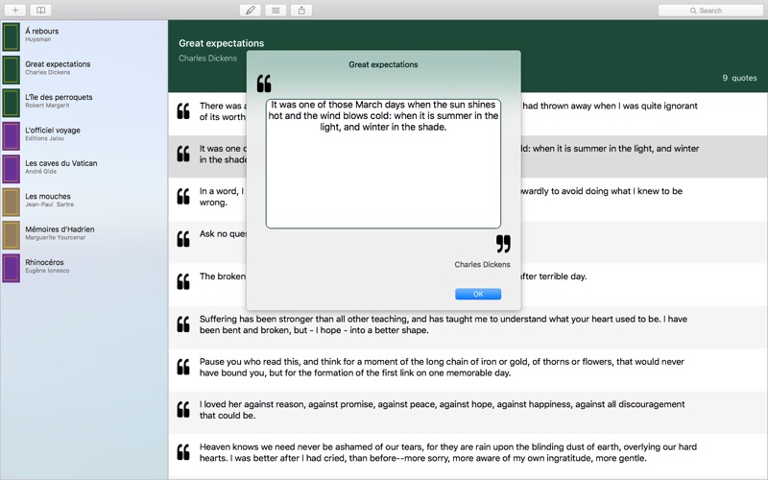The height and width of the screenshot is (480, 768).
Task: Select L'officiel voyage purple cover
Action: click(x=11, y=135)
